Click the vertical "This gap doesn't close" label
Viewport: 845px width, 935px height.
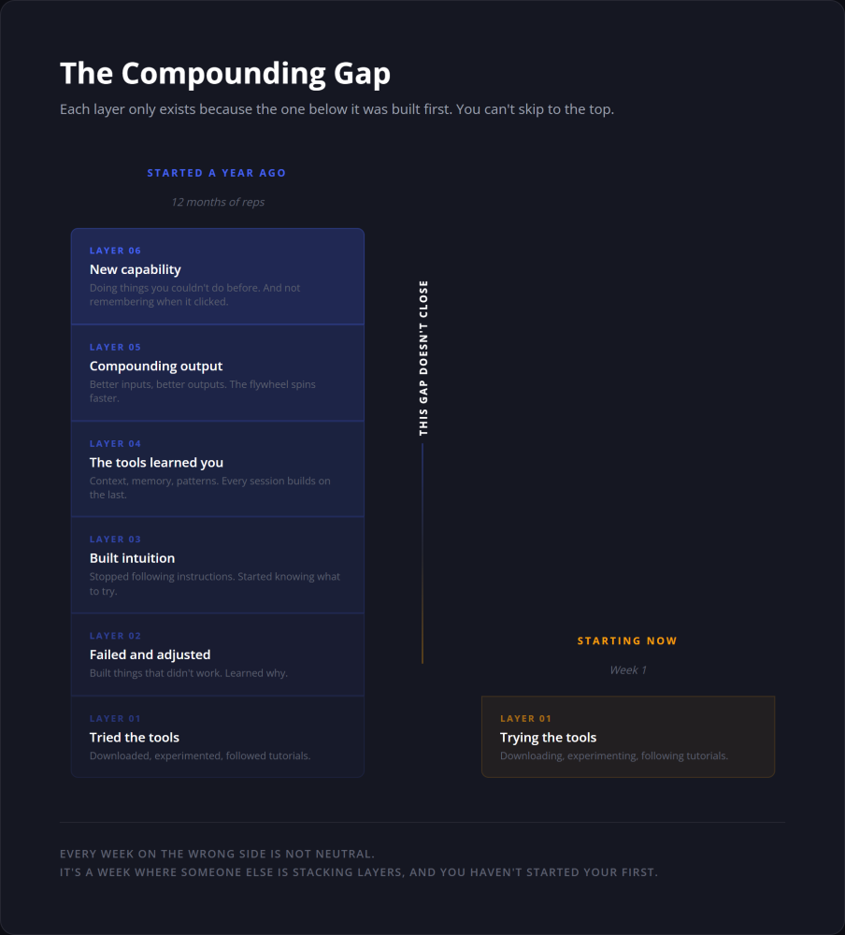coord(423,358)
